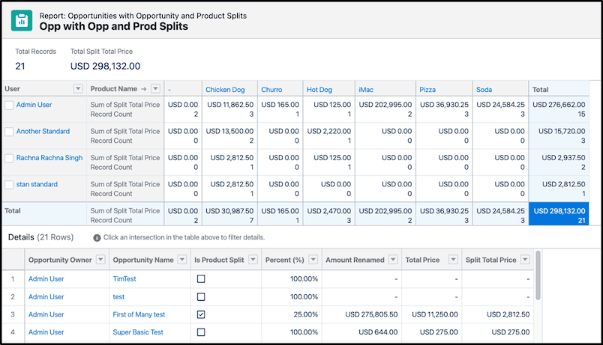Image resolution: width=603 pixels, height=345 pixels.
Task: Click the details table vertical scrollbar
Action: tap(538, 275)
